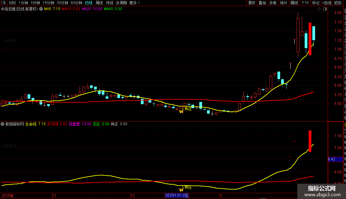Screen dimensions: 346x199
Task: Click the red bar in the indicator panel
Action: coord(310,141)
